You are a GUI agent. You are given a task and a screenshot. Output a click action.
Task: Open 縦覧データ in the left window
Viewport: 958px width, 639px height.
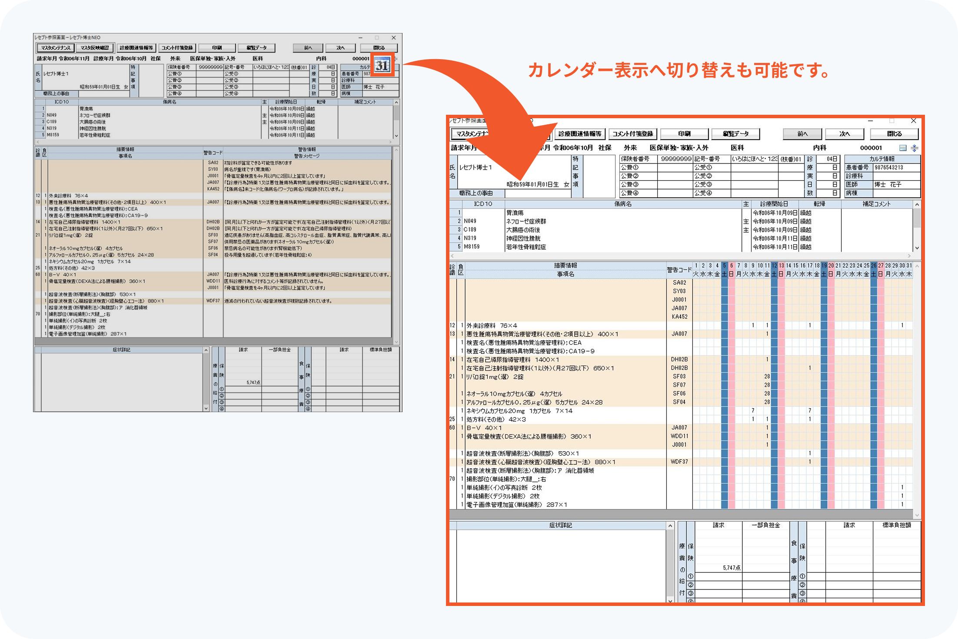pos(256,48)
